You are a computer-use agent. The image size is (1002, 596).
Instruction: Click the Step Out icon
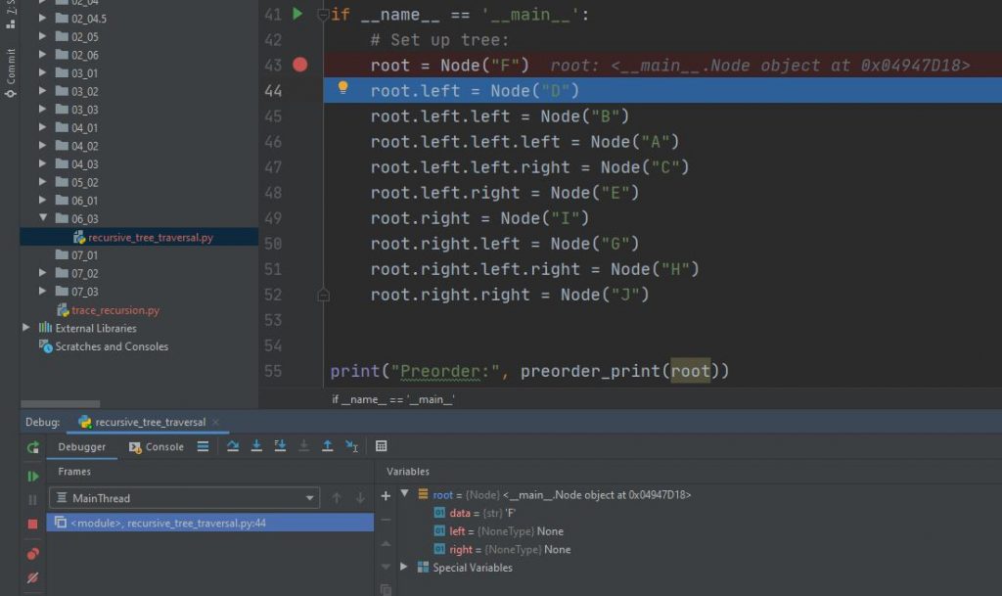pyautogui.click(x=327, y=446)
